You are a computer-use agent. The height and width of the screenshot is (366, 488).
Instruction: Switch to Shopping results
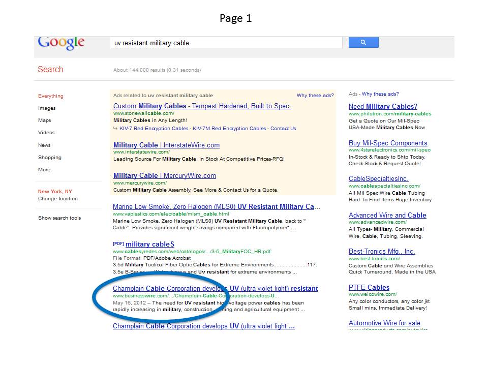click(49, 158)
